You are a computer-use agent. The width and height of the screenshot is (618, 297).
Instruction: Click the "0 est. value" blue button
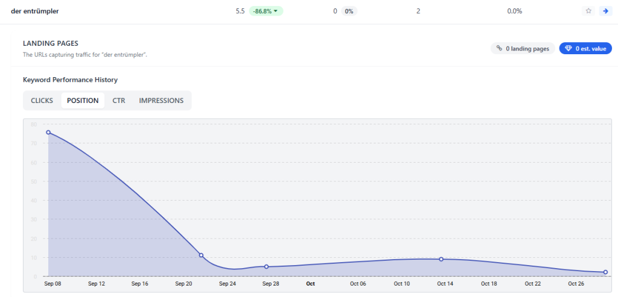585,48
